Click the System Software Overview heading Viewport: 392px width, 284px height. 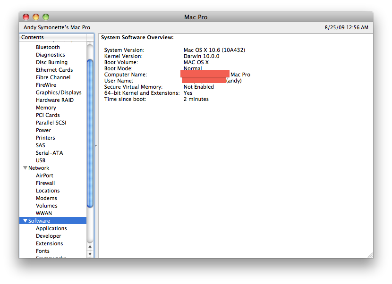click(137, 37)
